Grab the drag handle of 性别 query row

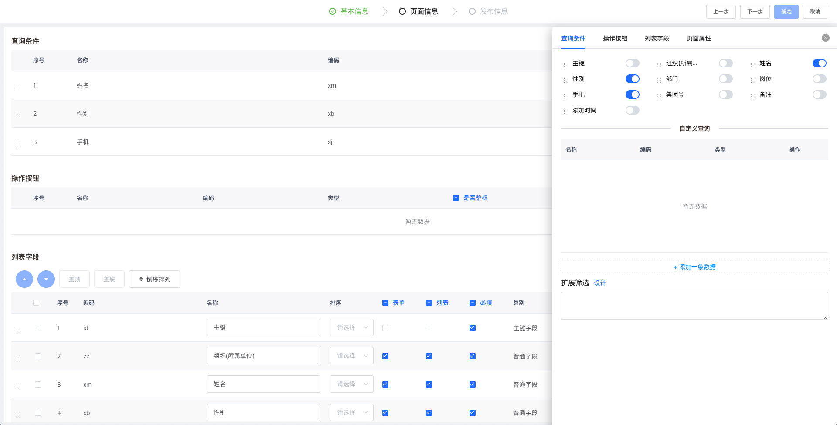coord(18,116)
